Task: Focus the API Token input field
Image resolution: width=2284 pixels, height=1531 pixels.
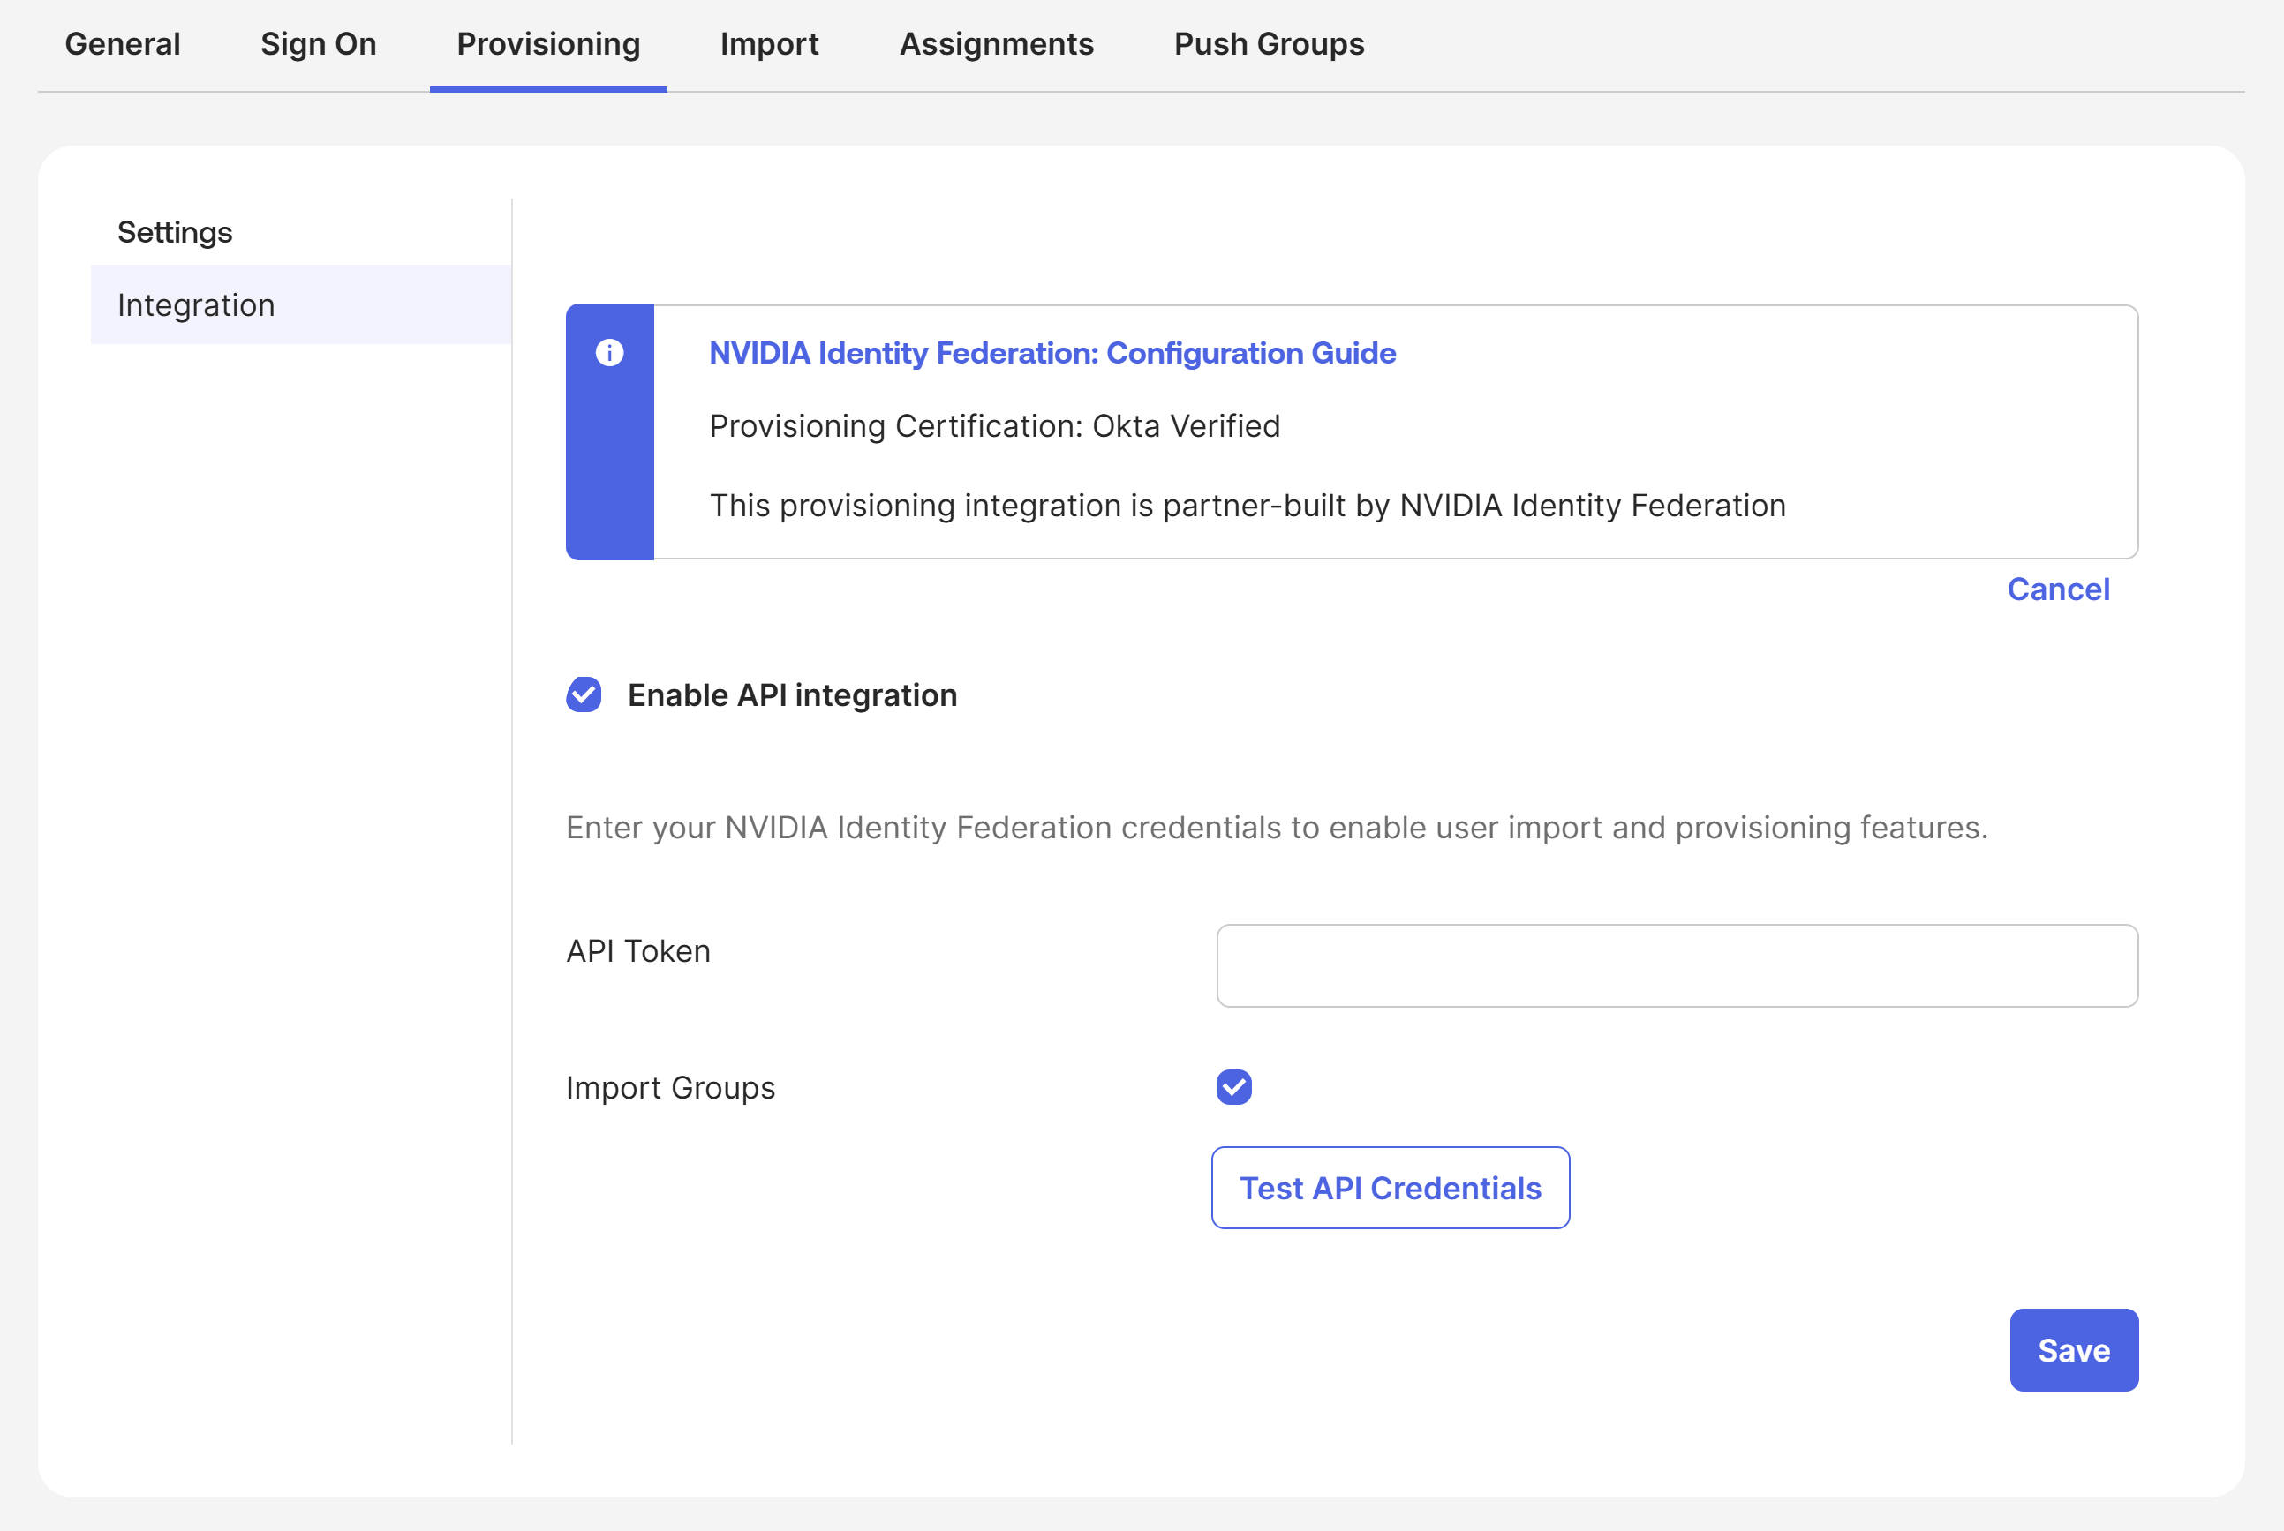Action: coord(1677,965)
